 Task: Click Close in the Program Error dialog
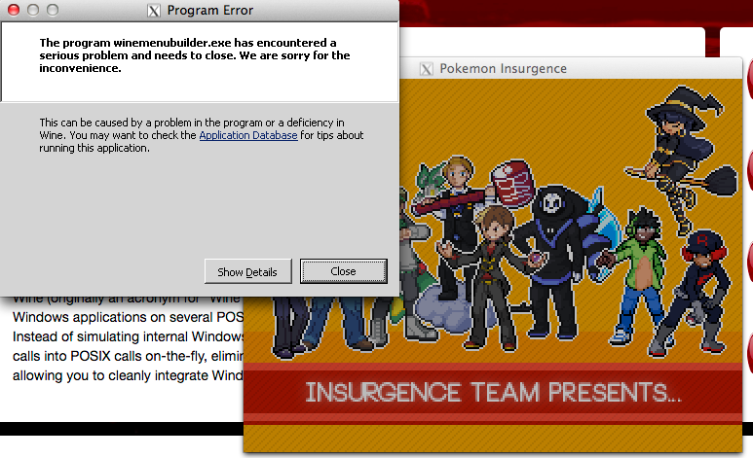[x=343, y=271]
